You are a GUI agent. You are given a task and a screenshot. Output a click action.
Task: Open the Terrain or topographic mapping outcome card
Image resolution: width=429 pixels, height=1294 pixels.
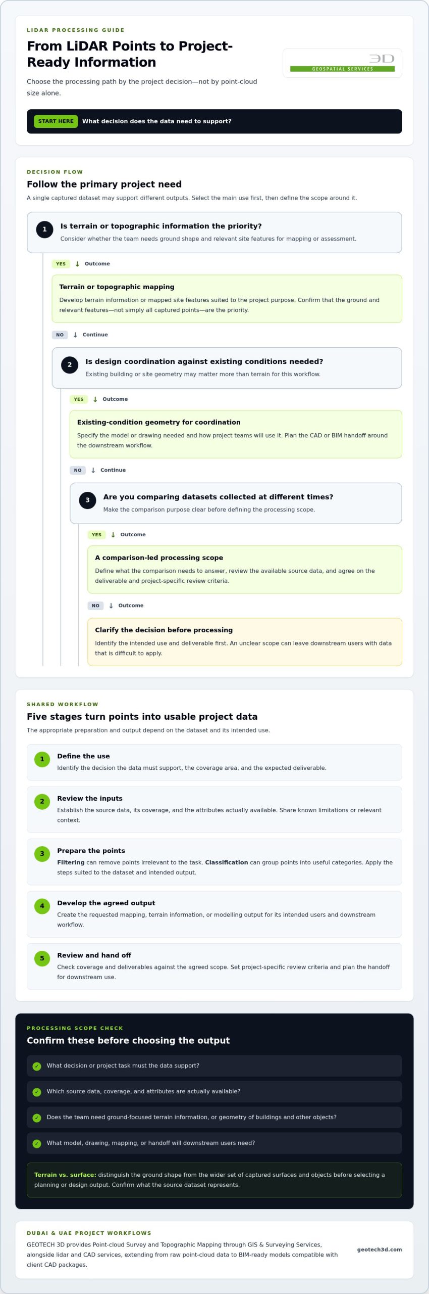click(x=227, y=299)
